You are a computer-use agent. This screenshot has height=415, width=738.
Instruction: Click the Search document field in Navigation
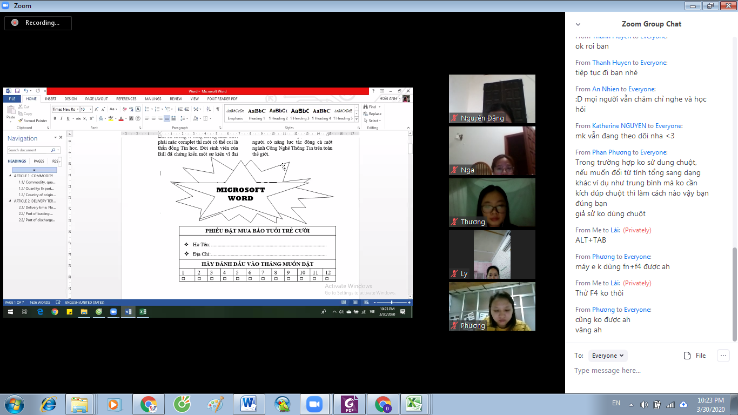coord(33,150)
